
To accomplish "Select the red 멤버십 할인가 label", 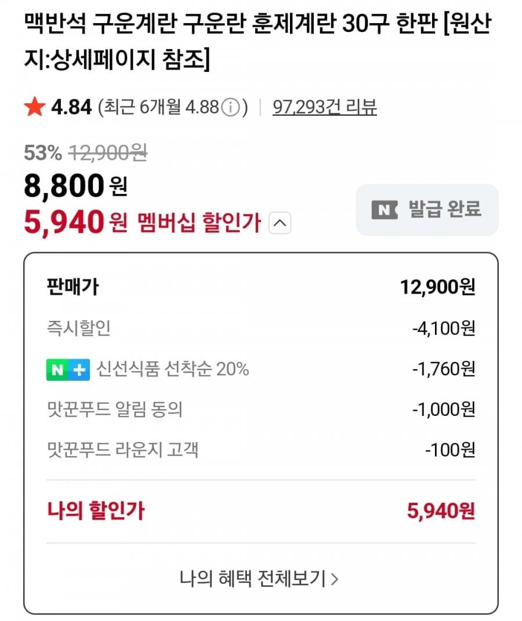I will tap(199, 222).
